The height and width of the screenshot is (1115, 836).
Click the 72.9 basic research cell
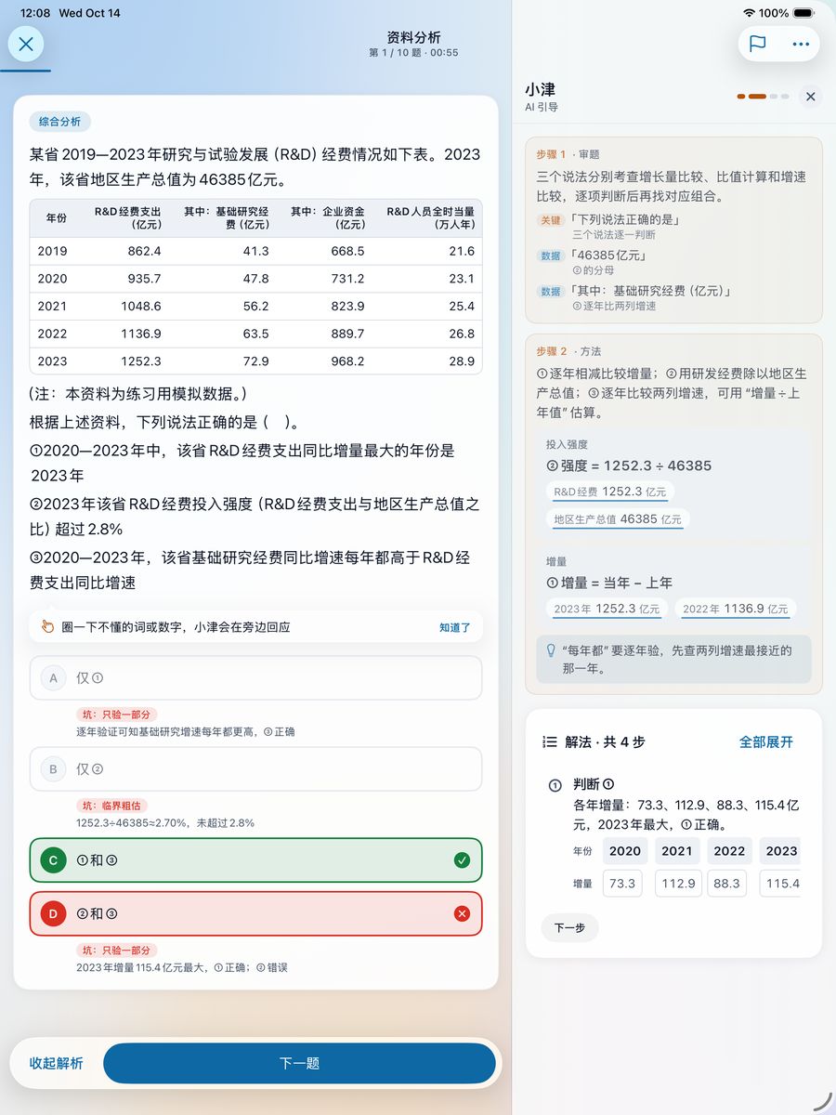click(x=255, y=361)
